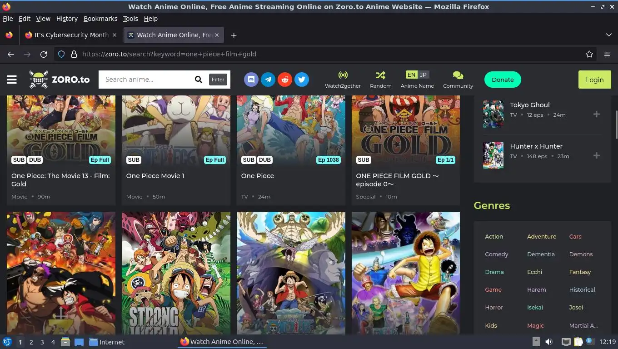Select the Drama genre
The height and width of the screenshot is (349, 618).
coord(494,272)
